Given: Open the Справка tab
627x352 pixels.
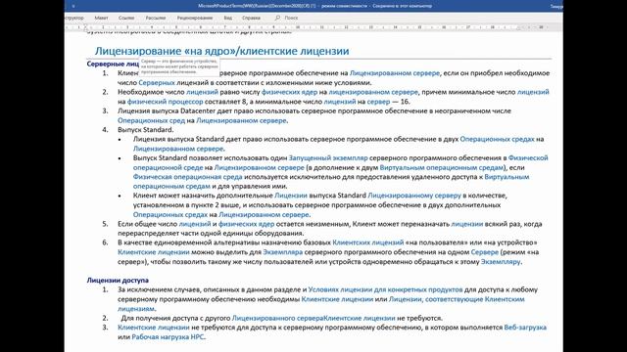Looking at the screenshot, I should tap(251, 18).
